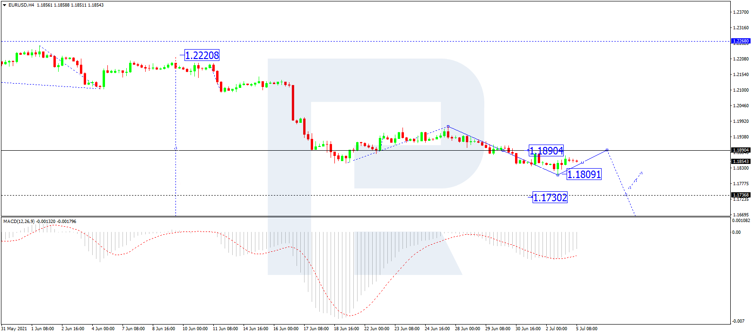This screenshot has width=752, height=334.
Task: Click the 5 Jul 08:00 time axis label
Action: pyautogui.click(x=586, y=329)
